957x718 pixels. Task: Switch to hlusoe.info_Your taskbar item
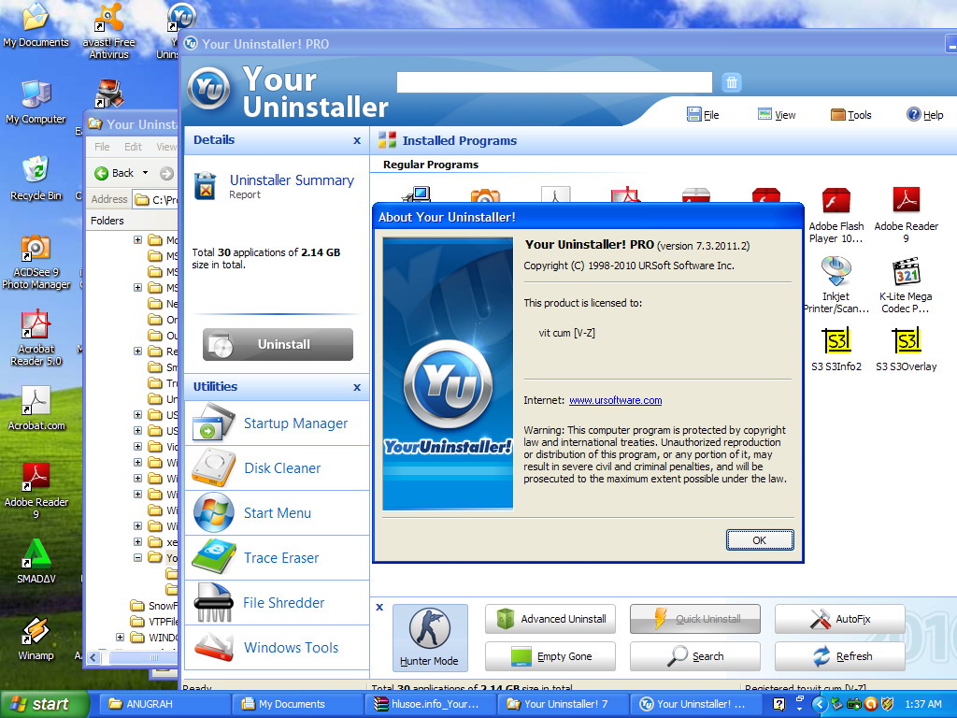point(430,704)
